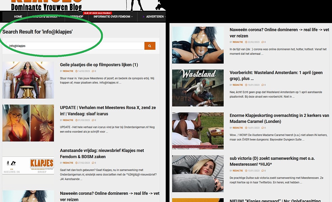This screenshot has width=332, height=202.
Task: Click the clock icon beside 22/02/2023
Action: click(x=246, y=42)
